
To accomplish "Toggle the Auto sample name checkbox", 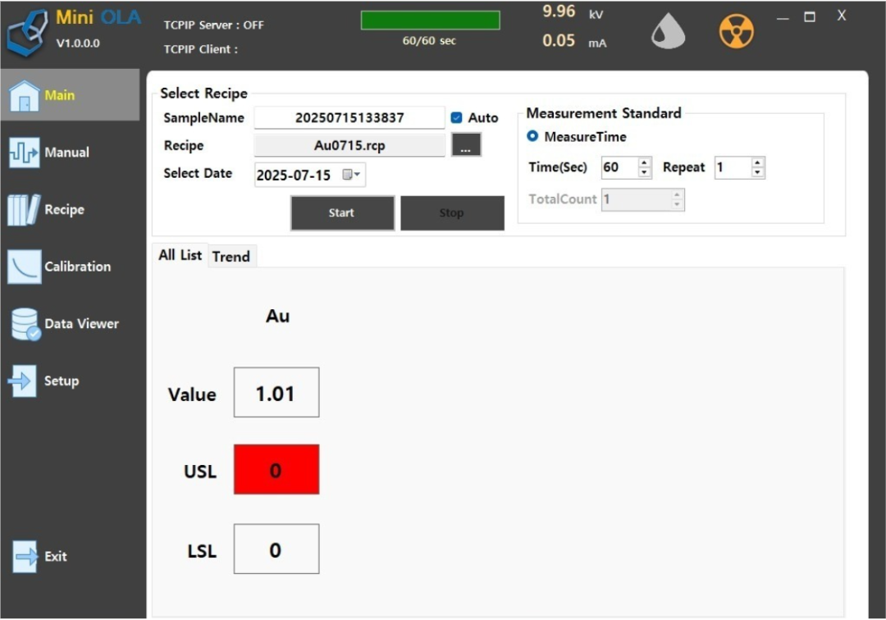I will (457, 117).
